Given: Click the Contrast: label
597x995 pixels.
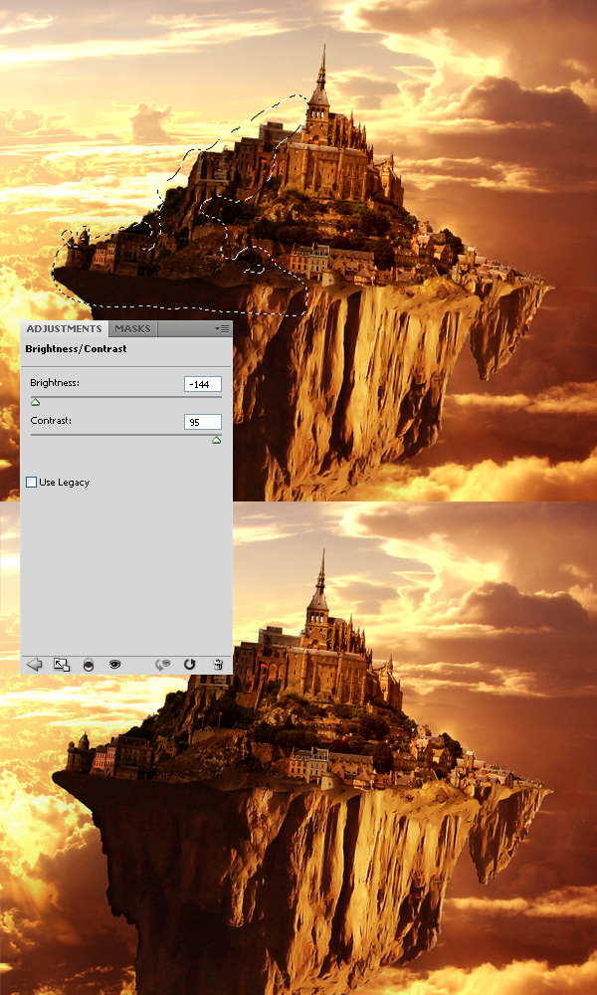Looking at the screenshot, I should click(51, 421).
